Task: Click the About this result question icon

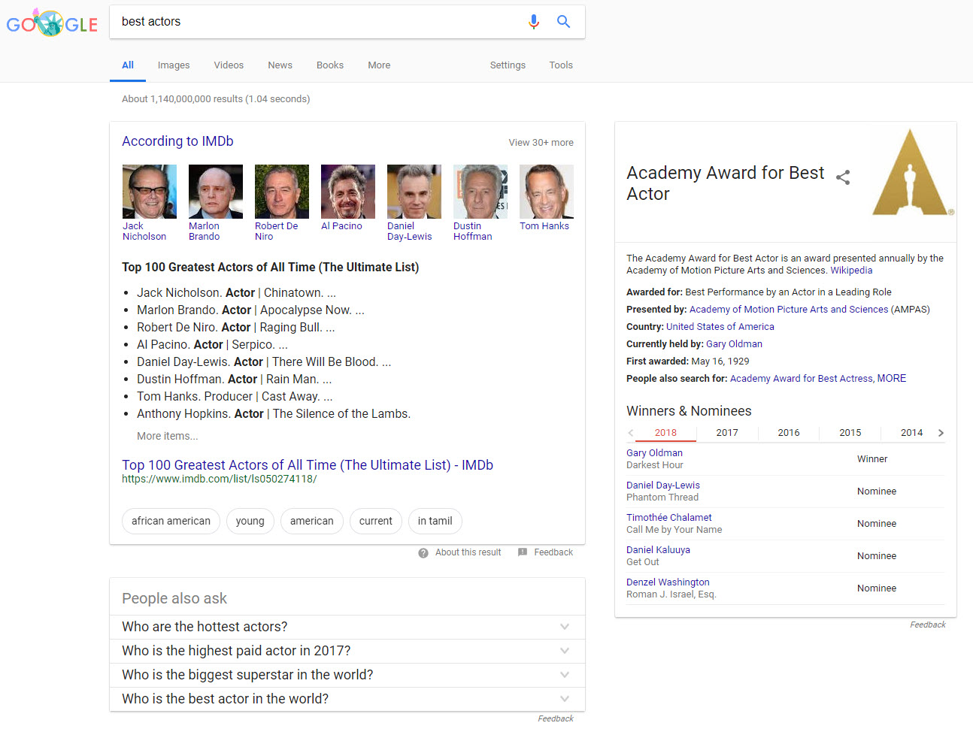Action: 424,552
